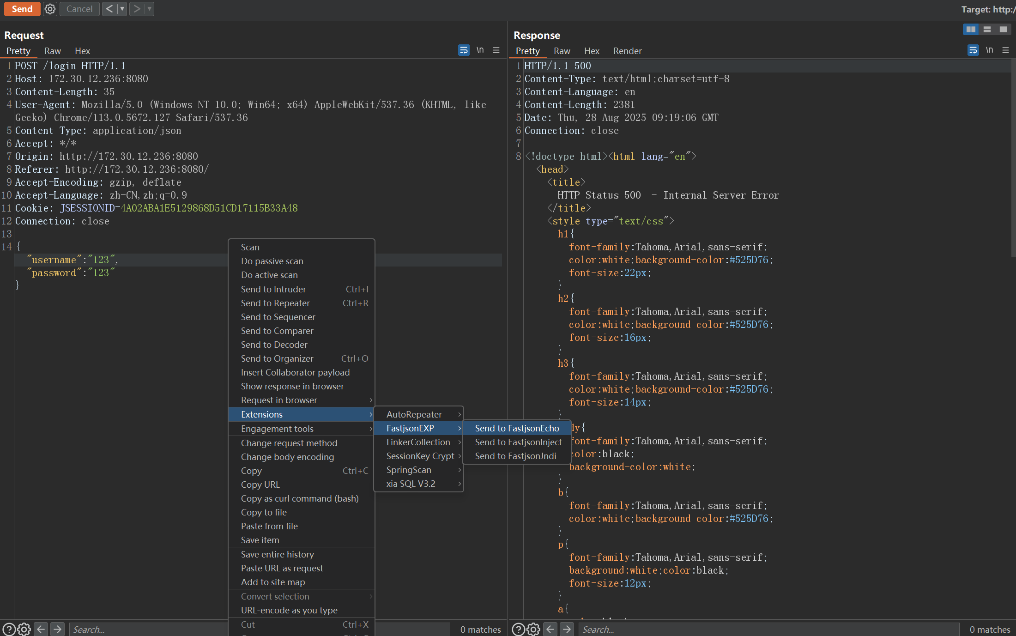The height and width of the screenshot is (636, 1016).
Task: Switch to Render tab in Response
Action: (x=627, y=51)
